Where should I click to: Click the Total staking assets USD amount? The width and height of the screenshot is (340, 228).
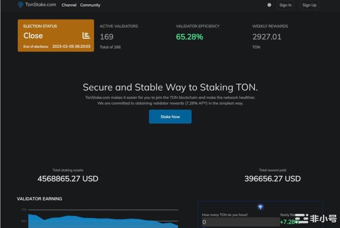tap(68, 179)
